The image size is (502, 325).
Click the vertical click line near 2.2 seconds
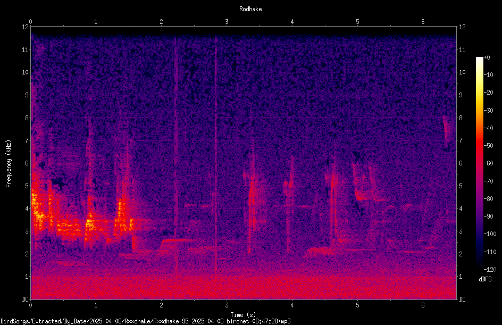click(175, 154)
